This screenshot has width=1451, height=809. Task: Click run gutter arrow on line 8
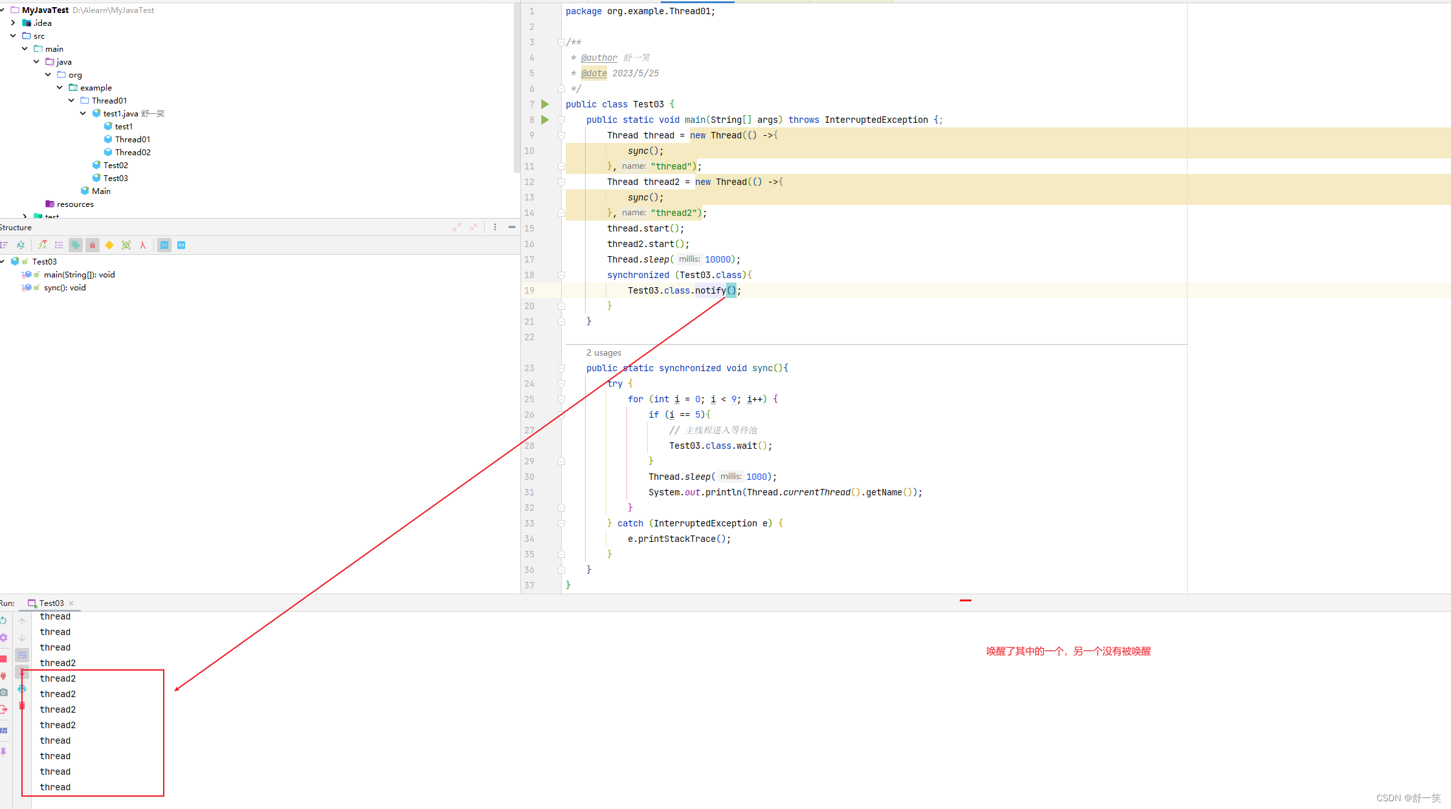point(545,120)
